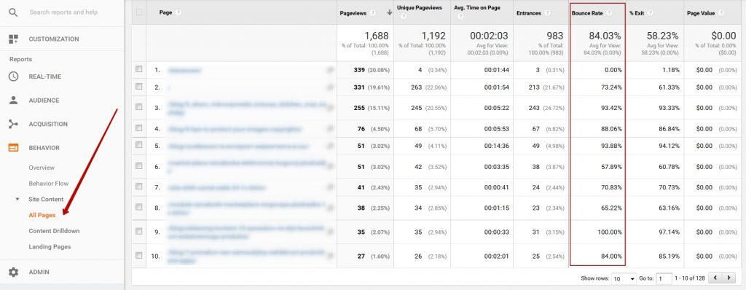Open help icon beside % Exit header
This screenshot has width=746, height=290.
[650, 13]
